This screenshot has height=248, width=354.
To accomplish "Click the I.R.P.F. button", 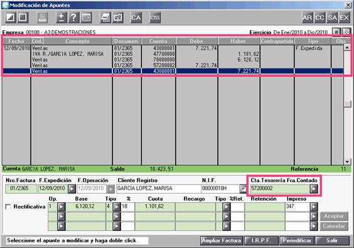I will 261,240.
